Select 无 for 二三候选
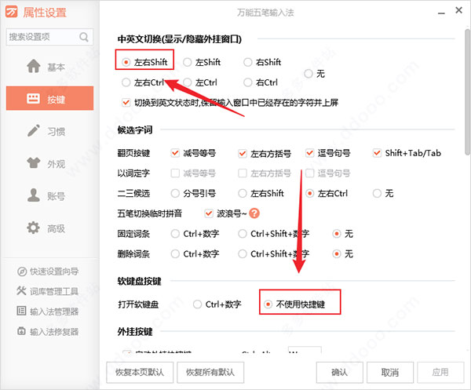 (377, 193)
